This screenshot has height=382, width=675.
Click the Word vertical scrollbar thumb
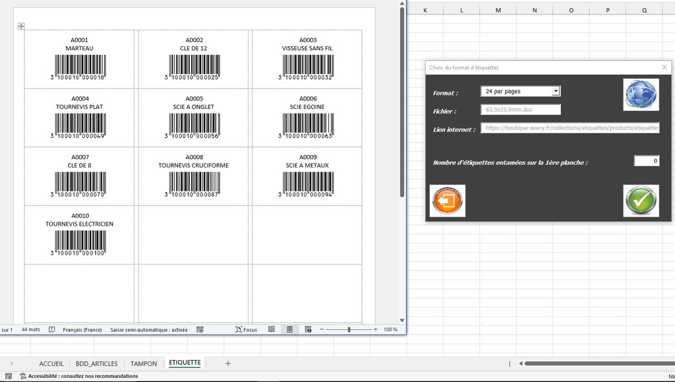point(402,102)
